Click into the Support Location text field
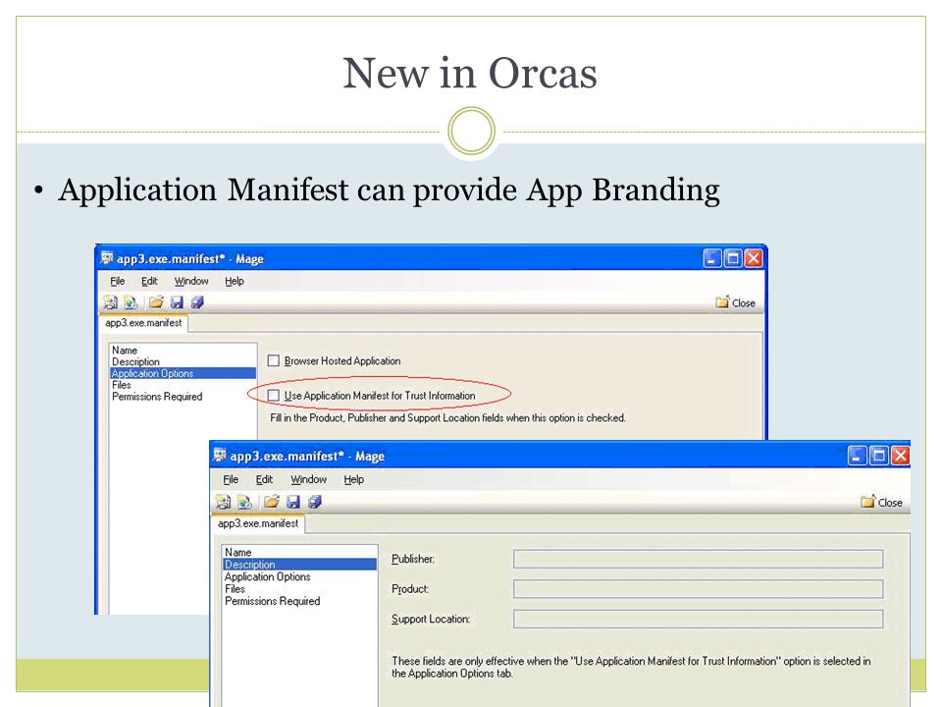942x707 pixels. 698,620
